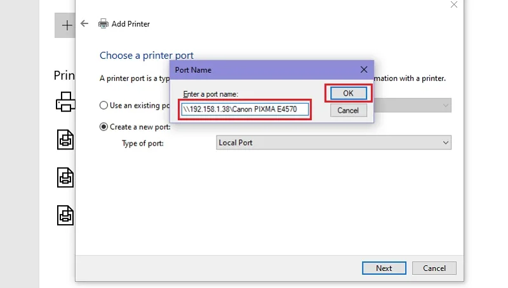Screen dimensions: 508x288
Task: Select 'Create a new port' radio button
Action: pos(104,127)
